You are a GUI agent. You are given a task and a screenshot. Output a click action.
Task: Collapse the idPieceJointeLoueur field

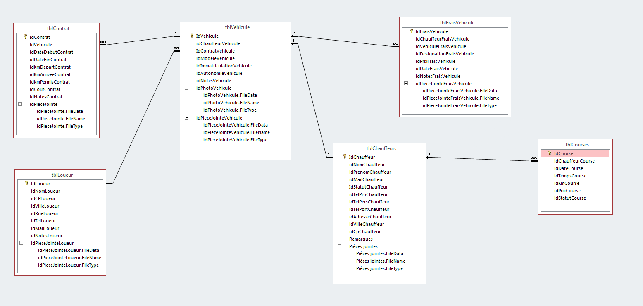pyautogui.click(x=21, y=243)
